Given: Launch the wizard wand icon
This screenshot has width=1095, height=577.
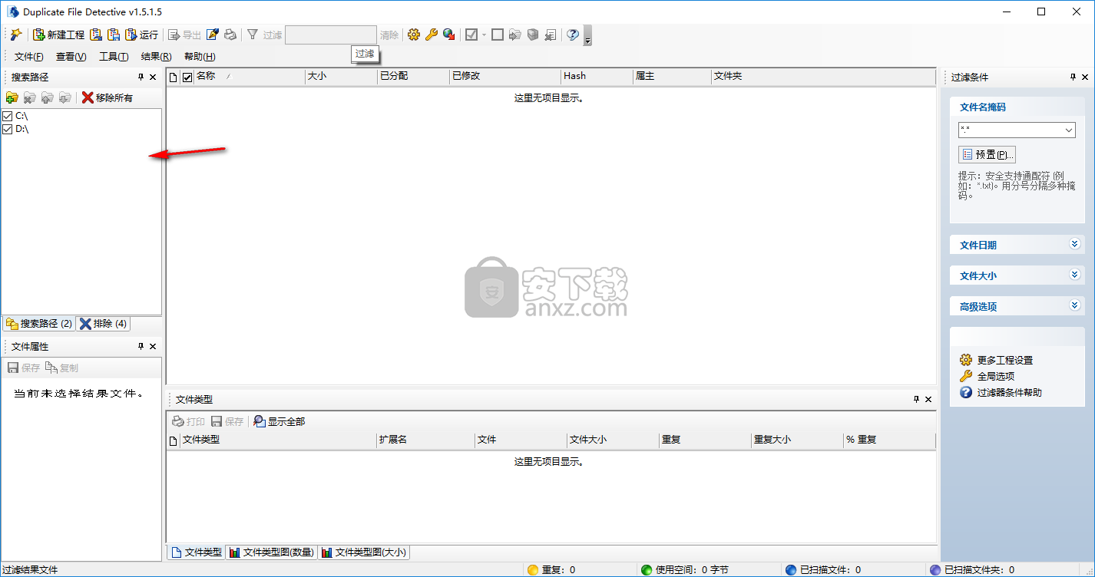Looking at the screenshot, I should (15, 35).
